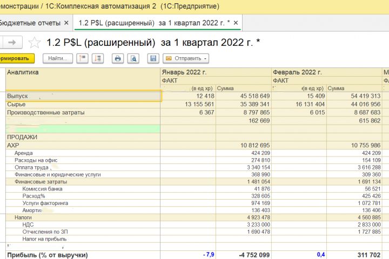Click the Найти... button
Viewport: 389px width, 259px height.
[x=58, y=58]
